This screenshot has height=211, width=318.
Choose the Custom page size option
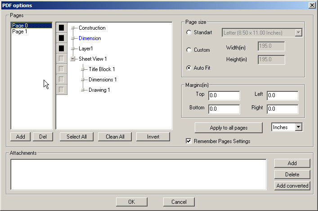[188, 50]
